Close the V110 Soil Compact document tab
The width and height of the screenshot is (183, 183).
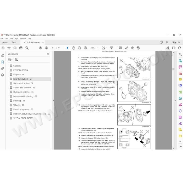pyautogui.click(x=43, y=42)
